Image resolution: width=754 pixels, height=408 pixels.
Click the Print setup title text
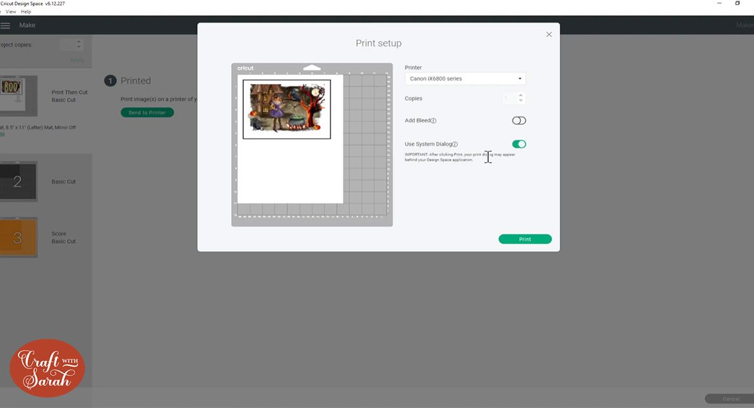(x=378, y=43)
